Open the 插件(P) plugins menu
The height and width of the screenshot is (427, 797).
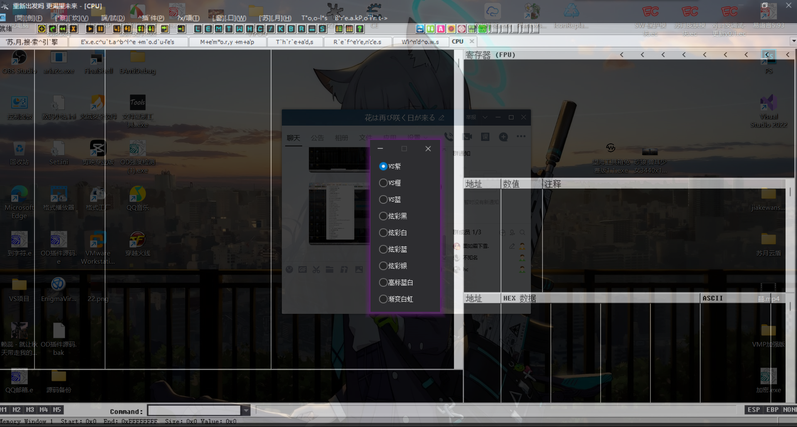coord(152,18)
